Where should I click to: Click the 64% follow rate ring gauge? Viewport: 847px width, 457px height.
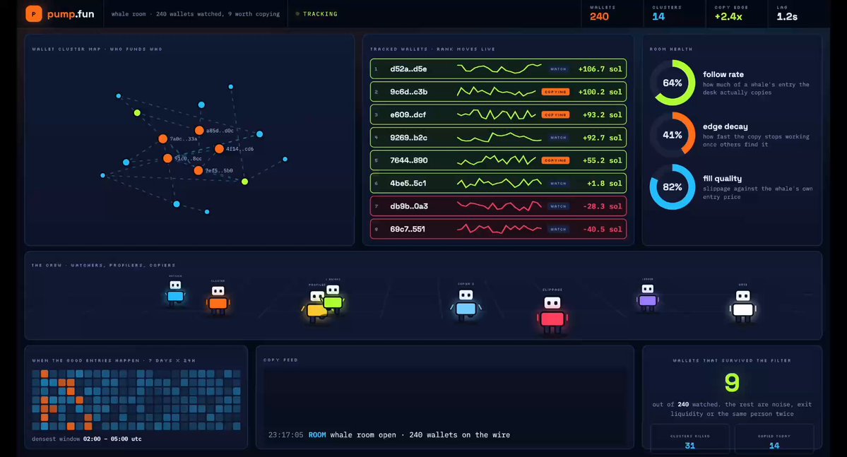point(672,83)
